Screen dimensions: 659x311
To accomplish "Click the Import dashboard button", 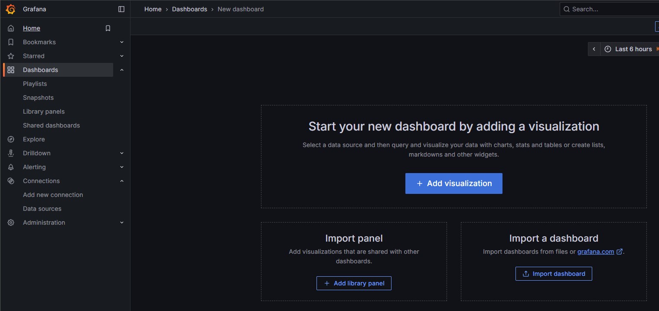I will point(554,273).
